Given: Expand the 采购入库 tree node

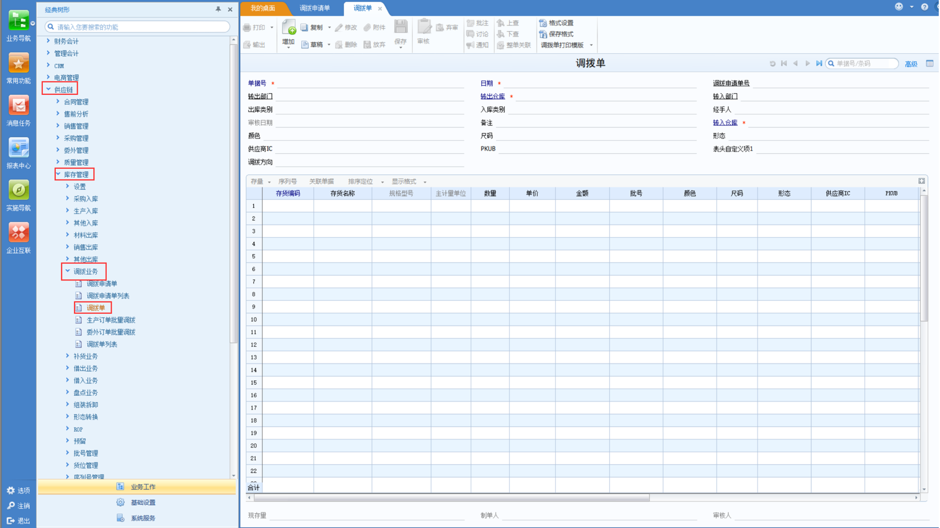Looking at the screenshot, I should [68, 199].
